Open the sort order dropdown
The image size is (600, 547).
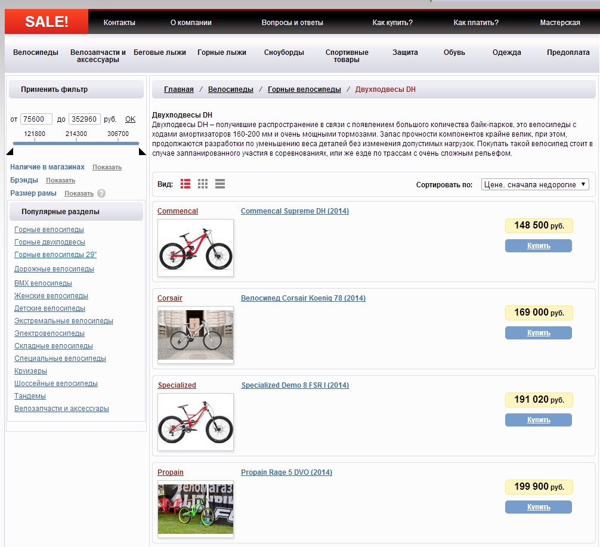[535, 184]
